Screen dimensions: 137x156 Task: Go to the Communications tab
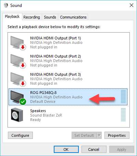[x=73, y=17]
